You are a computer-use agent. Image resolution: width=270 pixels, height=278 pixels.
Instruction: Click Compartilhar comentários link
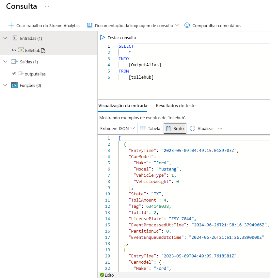216,25
